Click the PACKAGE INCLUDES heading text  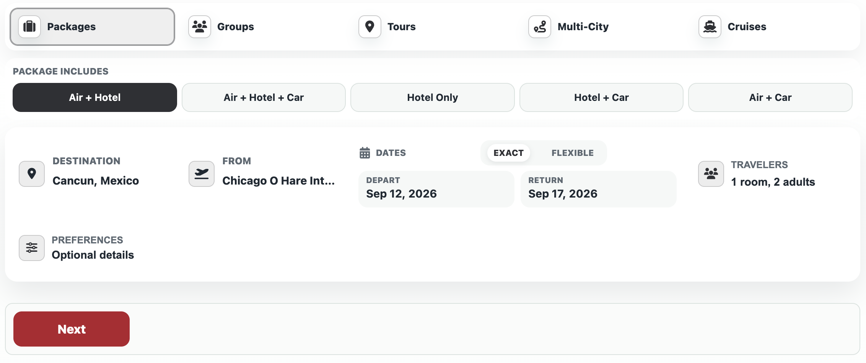point(61,71)
